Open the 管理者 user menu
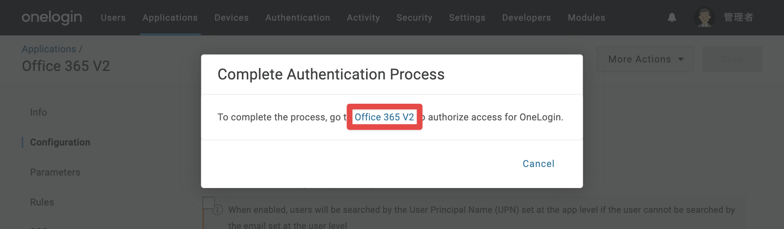The width and height of the screenshot is (784, 229). coord(739,17)
